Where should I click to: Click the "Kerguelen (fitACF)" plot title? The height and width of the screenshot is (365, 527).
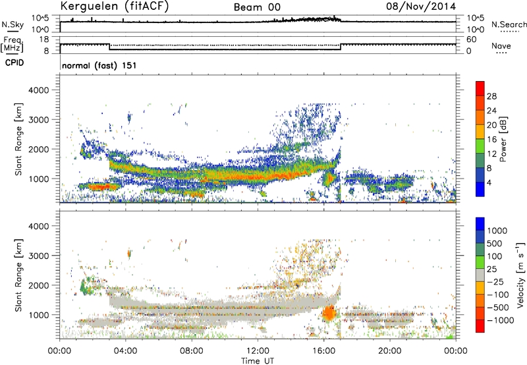(114, 7)
